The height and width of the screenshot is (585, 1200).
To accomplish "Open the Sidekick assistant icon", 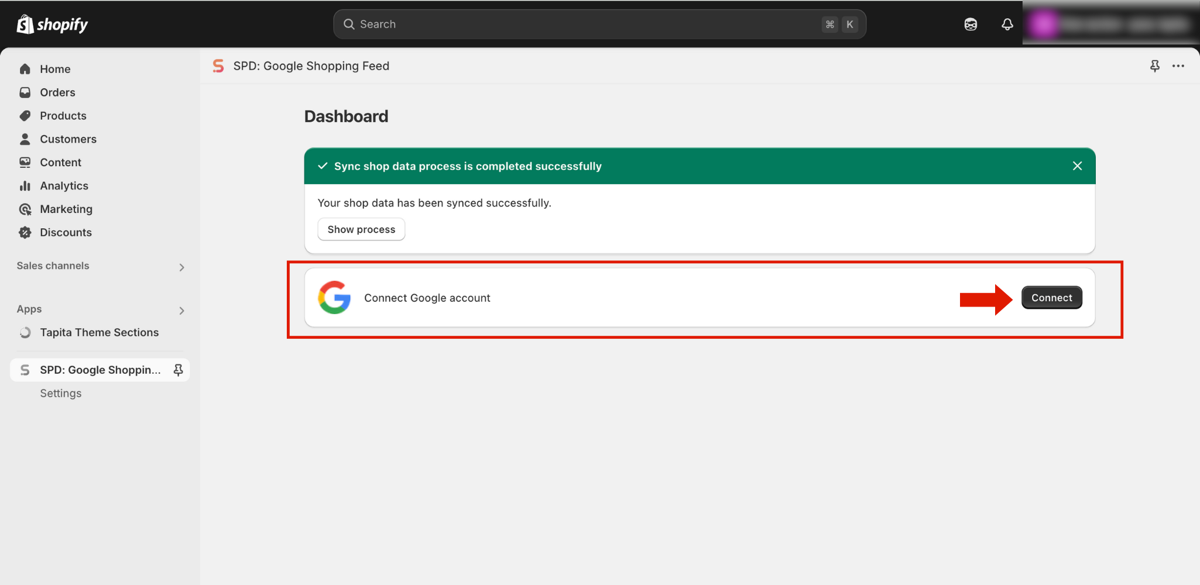I will point(971,24).
